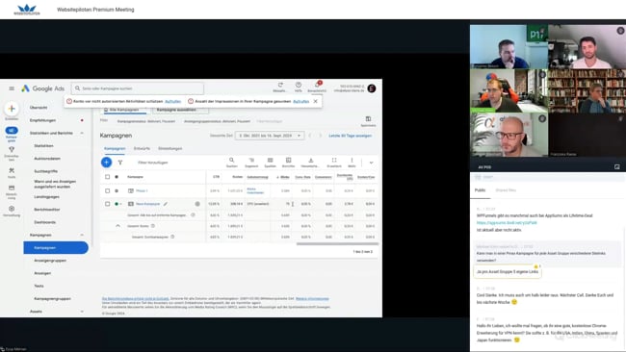Toggle the select-all checkbox in table header
The height and width of the screenshot is (352, 626).
[x=107, y=177]
